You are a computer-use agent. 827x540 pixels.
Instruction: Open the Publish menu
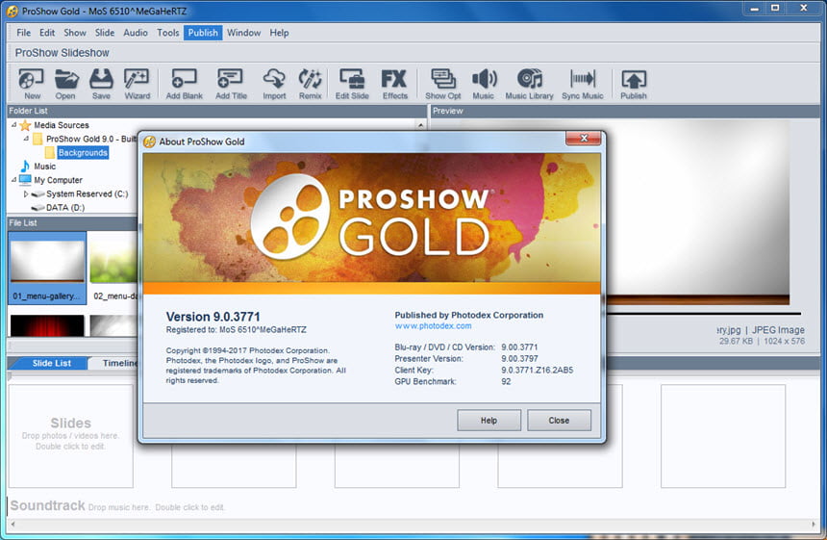(203, 33)
